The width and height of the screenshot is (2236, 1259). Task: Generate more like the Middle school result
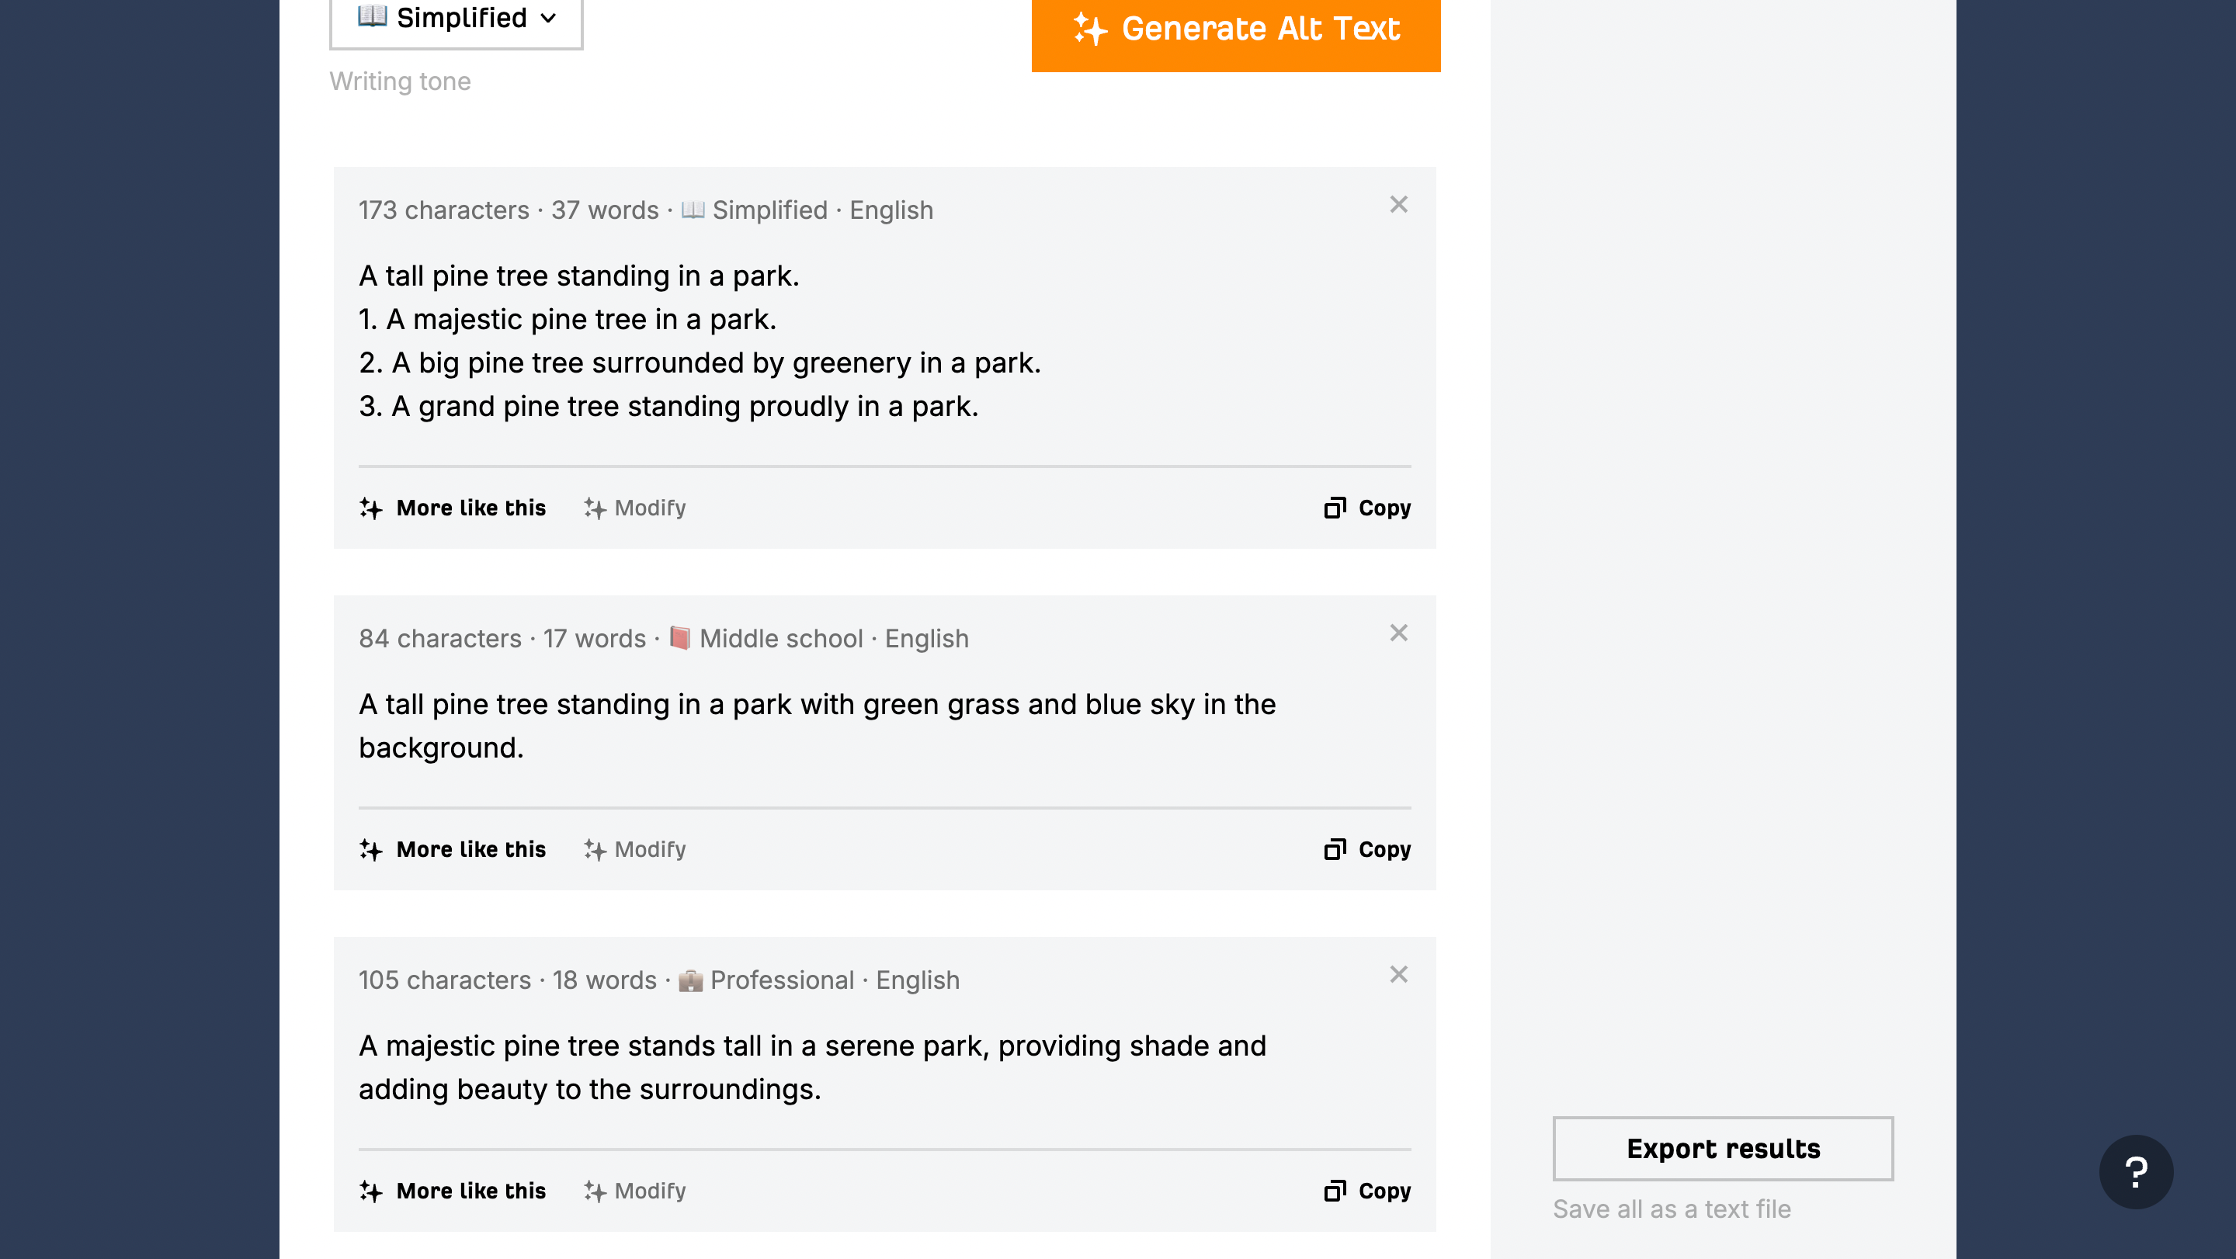point(453,849)
